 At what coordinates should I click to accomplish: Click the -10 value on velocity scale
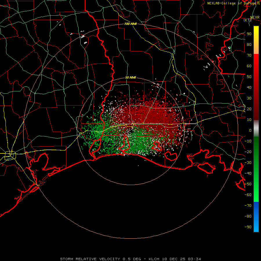click(248, 141)
